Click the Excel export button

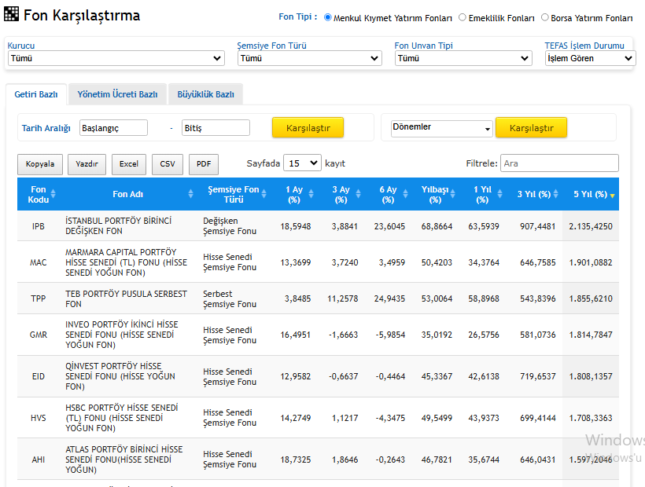coord(129,164)
